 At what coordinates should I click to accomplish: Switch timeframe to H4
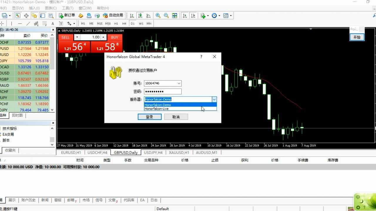tap(124, 23)
